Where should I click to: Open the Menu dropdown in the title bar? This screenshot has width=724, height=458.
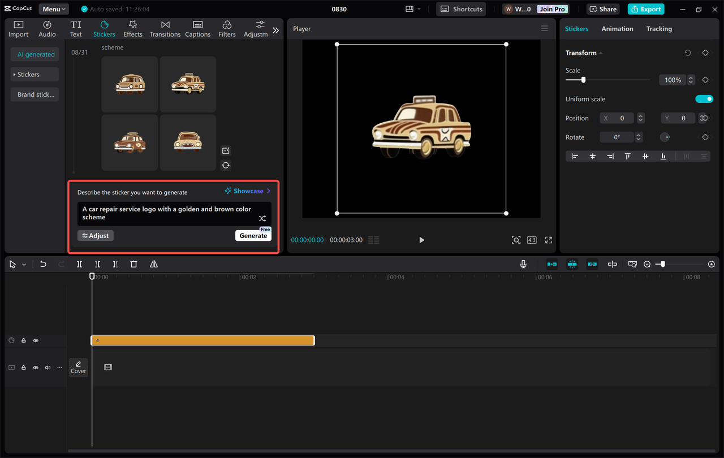53,8
